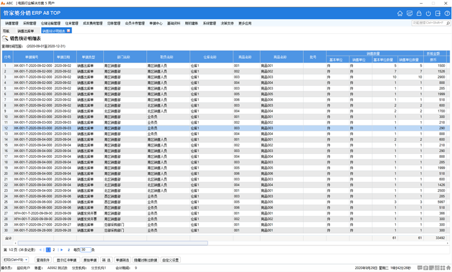Click the 查询条件 button

coord(43,260)
